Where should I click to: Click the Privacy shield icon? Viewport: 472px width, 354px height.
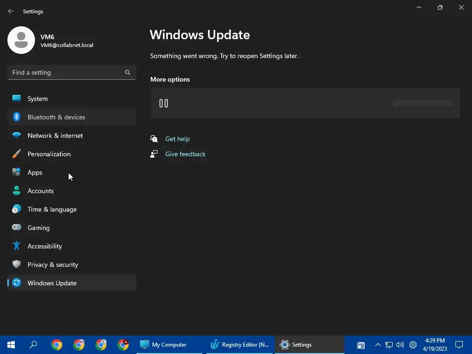click(17, 264)
